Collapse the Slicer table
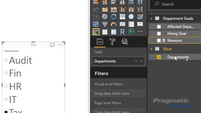 click(151, 49)
